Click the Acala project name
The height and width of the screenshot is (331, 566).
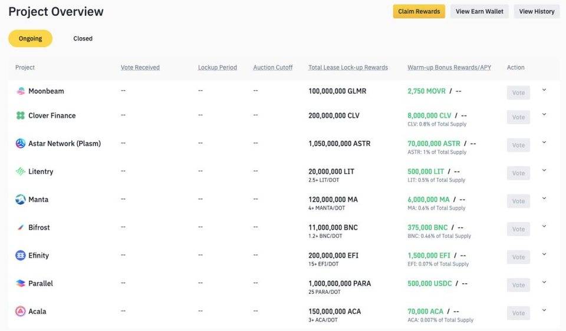pos(37,312)
